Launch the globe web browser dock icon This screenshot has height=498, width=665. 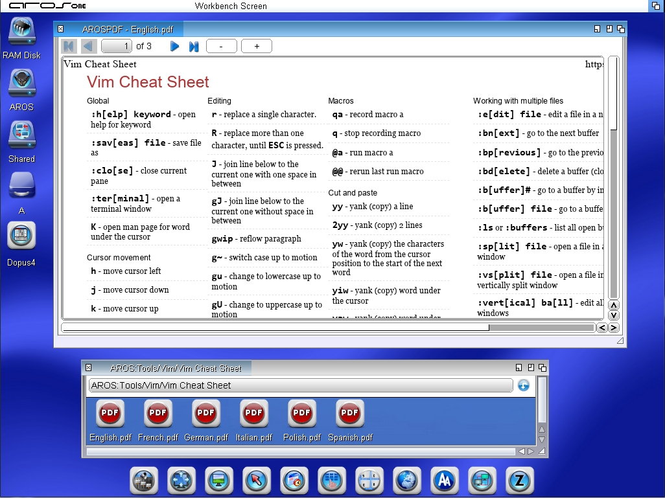406,481
